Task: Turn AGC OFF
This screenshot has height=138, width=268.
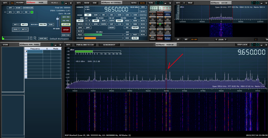Action: point(127,35)
